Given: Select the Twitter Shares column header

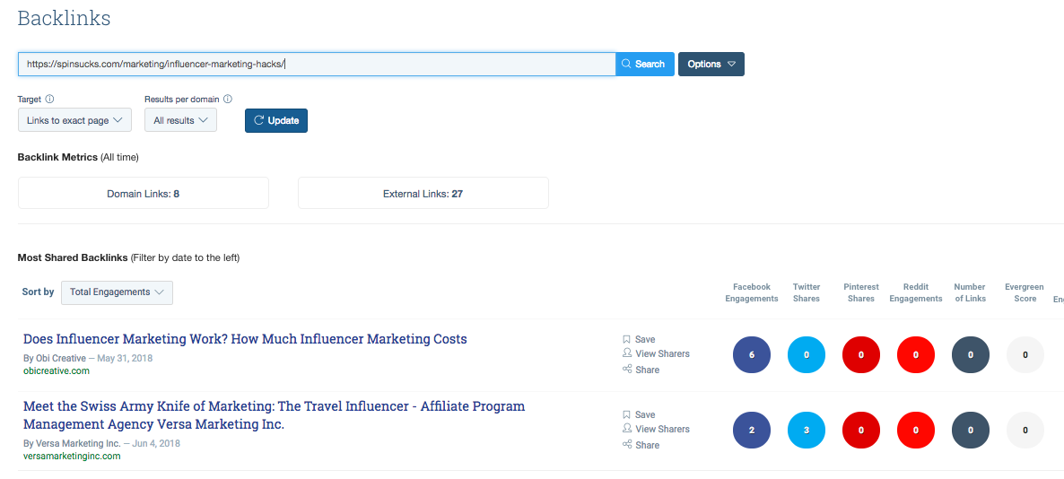Looking at the screenshot, I should [x=807, y=292].
